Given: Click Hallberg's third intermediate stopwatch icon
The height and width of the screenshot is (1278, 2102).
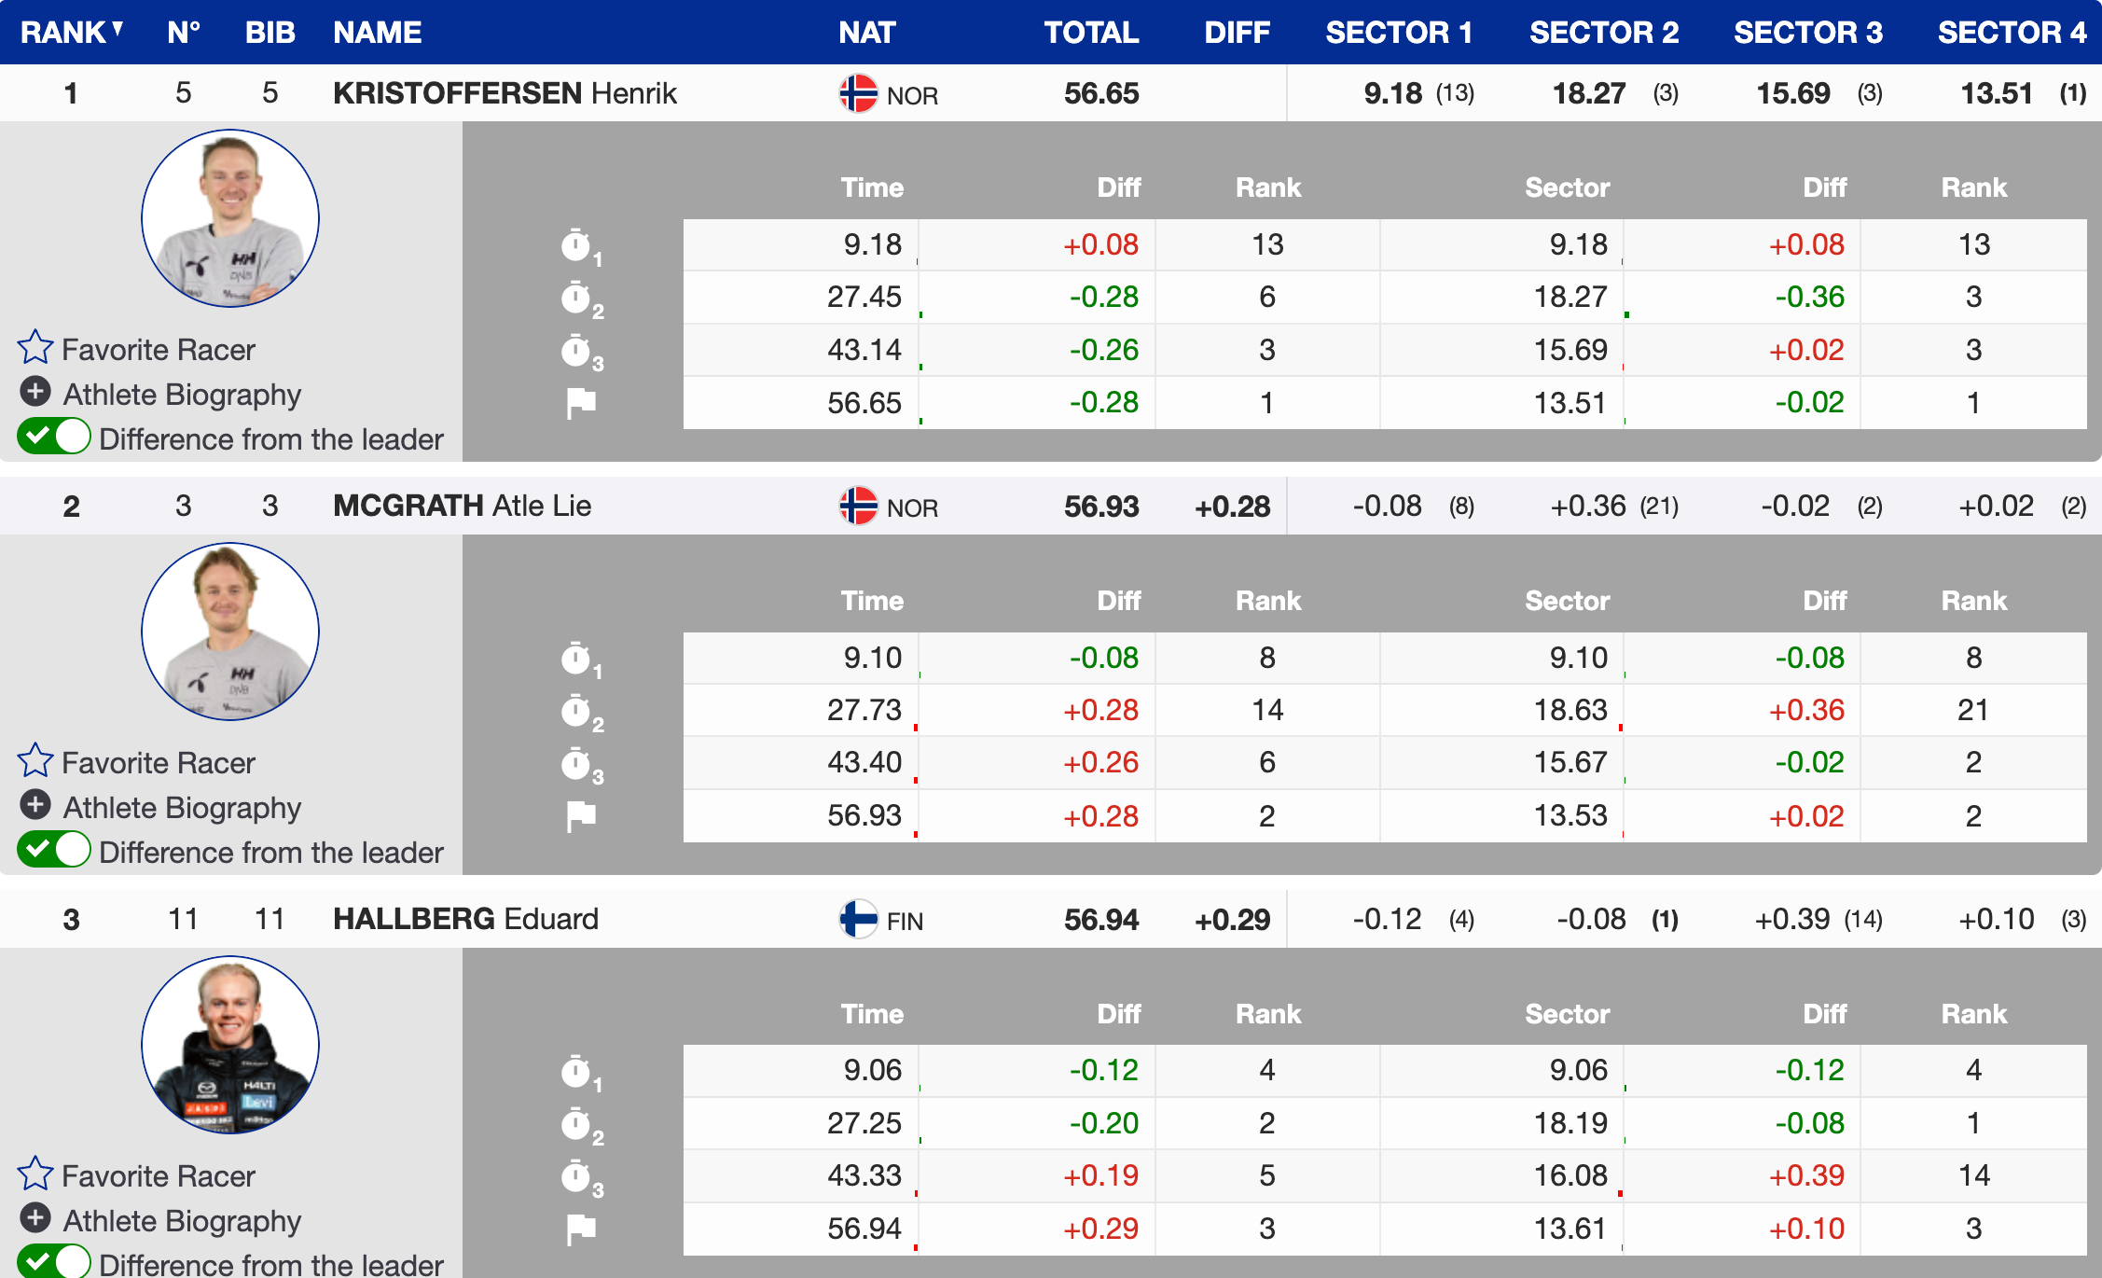Looking at the screenshot, I should tap(577, 1176).
